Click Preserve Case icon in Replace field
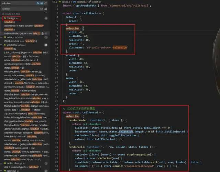 [41, 9]
